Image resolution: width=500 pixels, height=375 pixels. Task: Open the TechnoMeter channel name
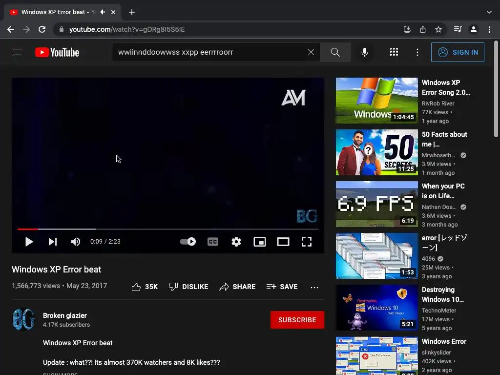439,310
